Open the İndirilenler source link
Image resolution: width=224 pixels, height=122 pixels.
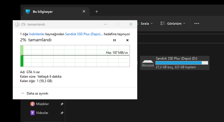(37, 34)
